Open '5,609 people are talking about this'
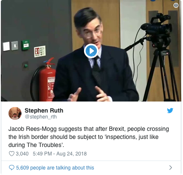The width and height of the screenshot is (183, 175). pos(55,168)
